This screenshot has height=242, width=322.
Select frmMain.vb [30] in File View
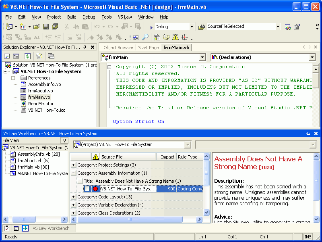(x=33, y=167)
